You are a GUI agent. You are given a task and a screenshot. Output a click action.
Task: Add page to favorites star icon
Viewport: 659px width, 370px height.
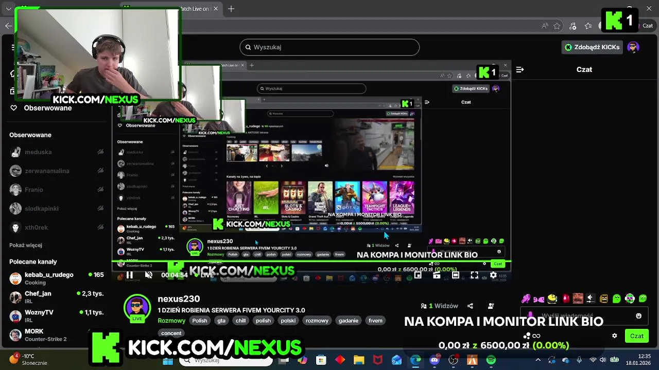click(557, 26)
